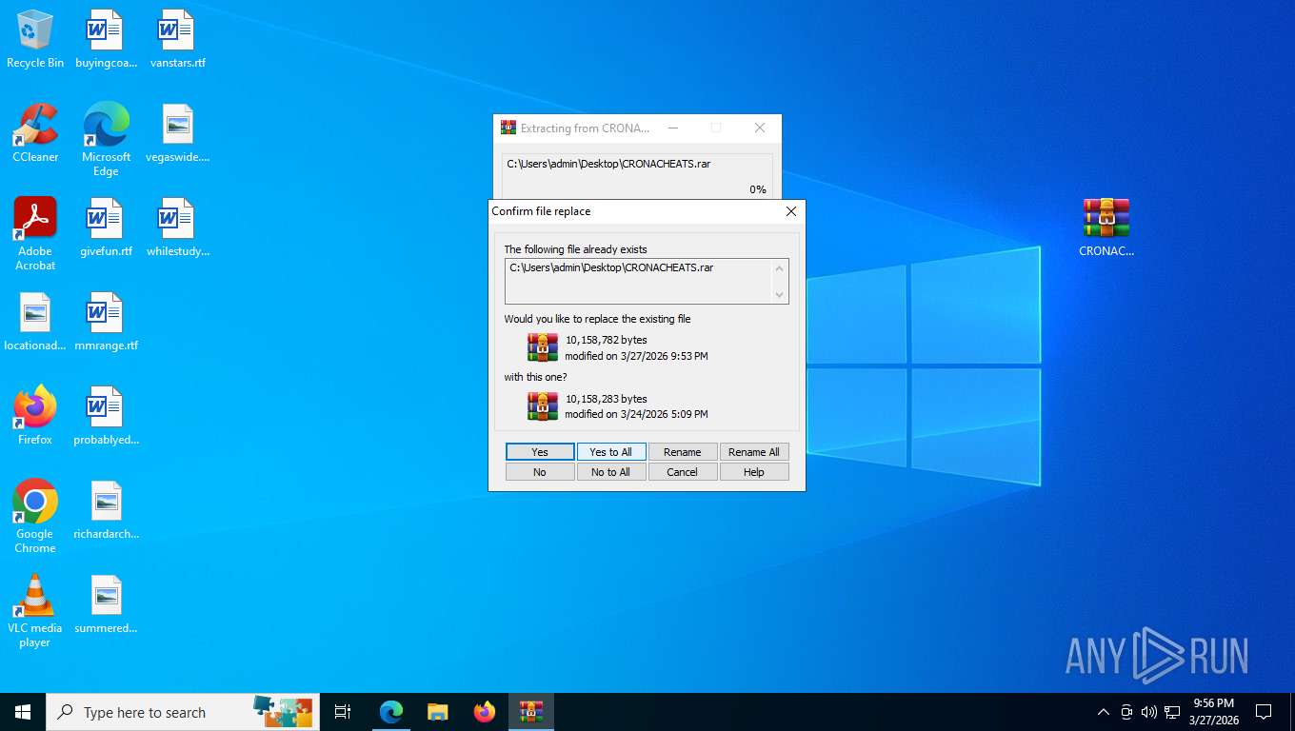
Task: Click the existing file path text box
Action: click(x=647, y=281)
